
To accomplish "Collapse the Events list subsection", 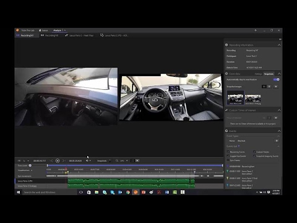I will click(x=278, y=146).
